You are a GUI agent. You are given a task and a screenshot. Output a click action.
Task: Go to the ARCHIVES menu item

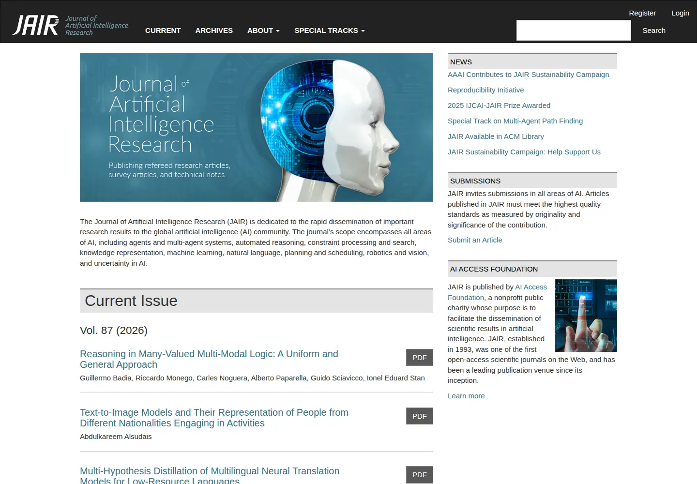(214, 30)
